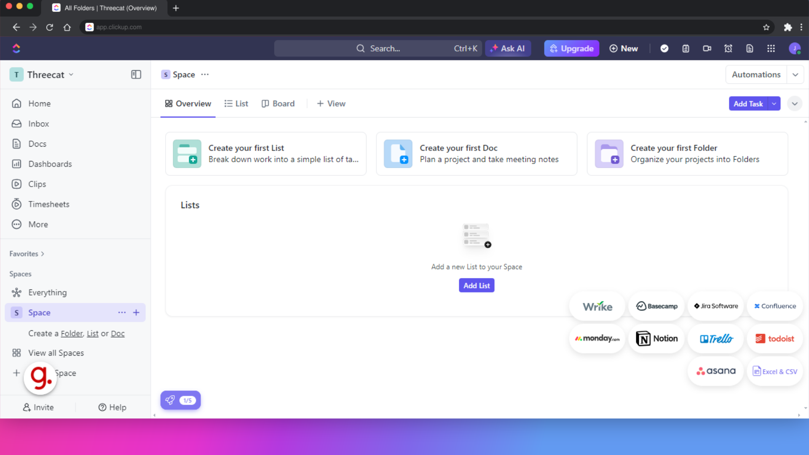Import from Asana
Viewport: 809px width, 455px height.
[716, 371]
